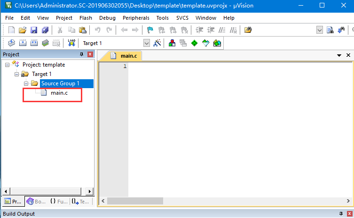The image size is (354, 218).
Task: Click the Redo arrow icon
Action: point(109,30)
